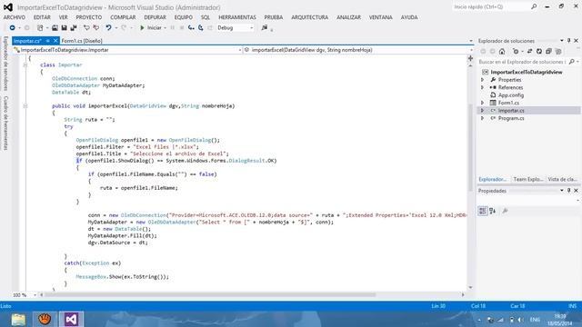Viewport: 582px width, 327px height.
Task: Collapse the importarExcel method outlining marker
Action: [25, 106]
